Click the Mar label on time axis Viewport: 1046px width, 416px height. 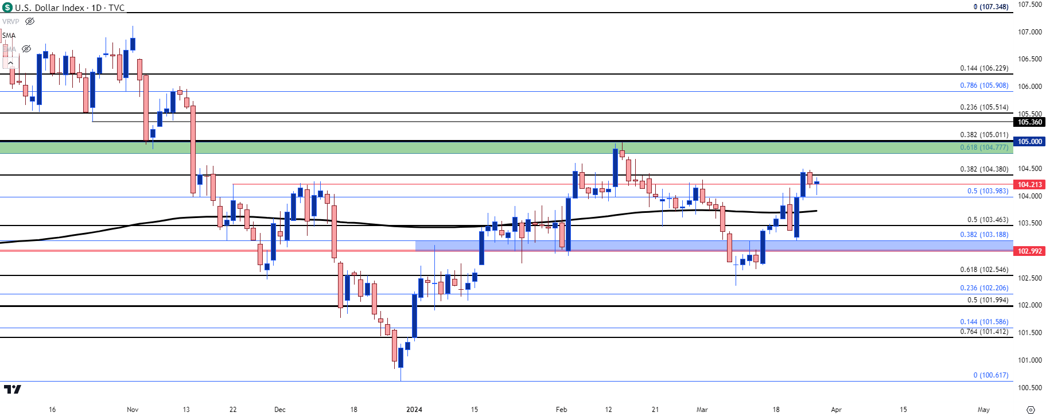tap(702, 409)
